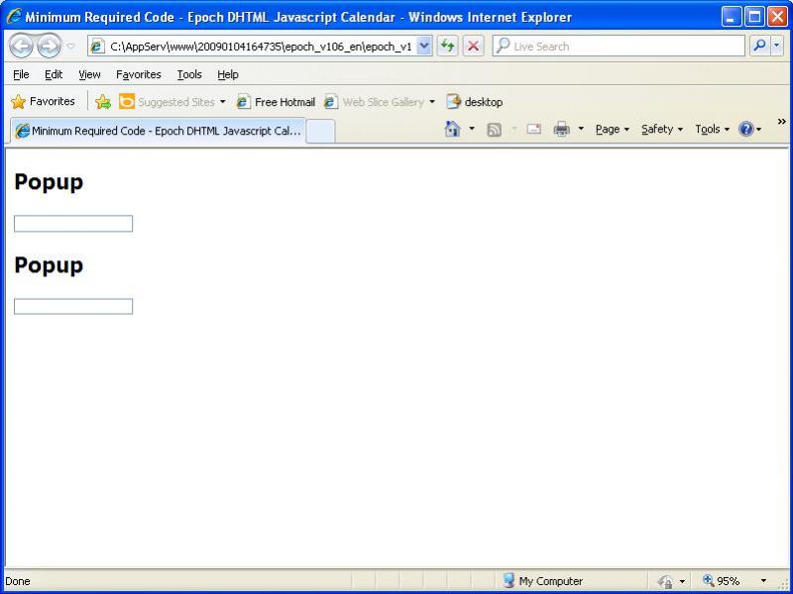Open the Favorites menu
The image size is (793, 594).
click(138, 75)
